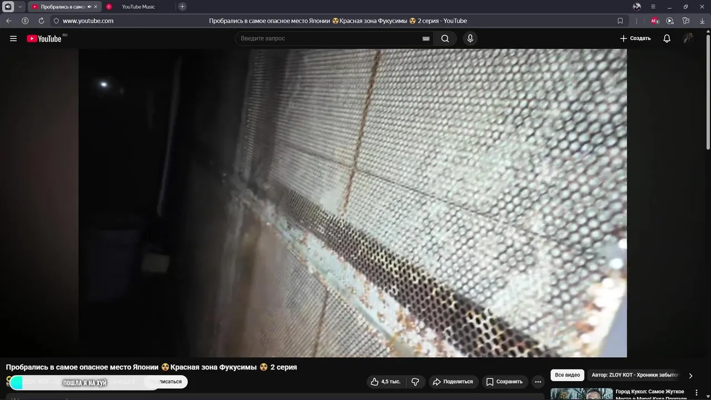This screenshot has height=400, width=711.
Task: Bookmark this page with the bookmark icon
Action: (620, 21)
